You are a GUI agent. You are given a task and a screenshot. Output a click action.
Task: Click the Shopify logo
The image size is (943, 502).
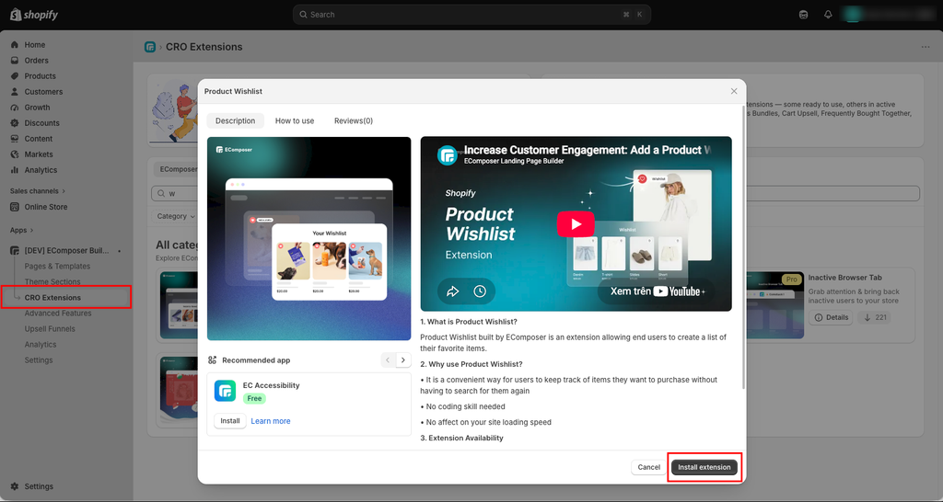[x=34, y=15]
